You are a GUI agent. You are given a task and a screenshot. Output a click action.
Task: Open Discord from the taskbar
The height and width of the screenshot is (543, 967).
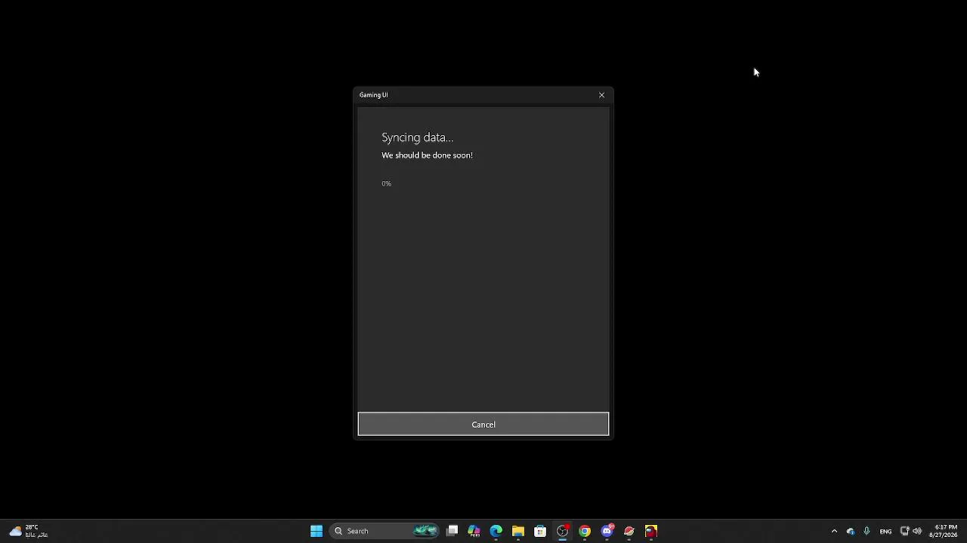click(607, 531)
